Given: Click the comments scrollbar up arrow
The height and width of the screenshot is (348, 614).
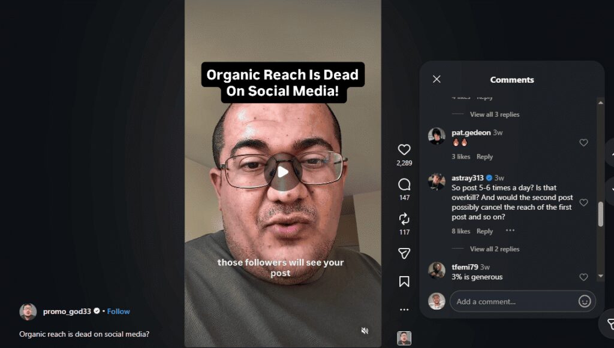Looking at the screenshot, I should (600, 102).
